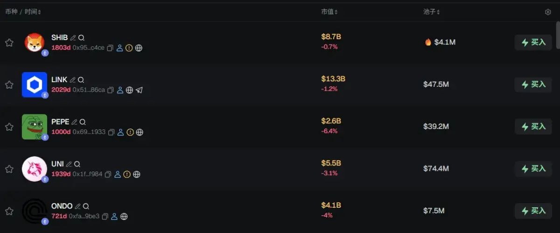Toggle the favorite star for LINK

[x=9, y=85]
